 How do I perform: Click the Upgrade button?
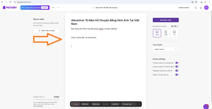pos(45,8)
